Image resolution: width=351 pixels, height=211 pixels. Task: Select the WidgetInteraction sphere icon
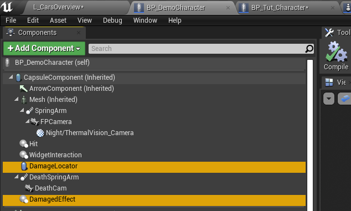(x=23, y=155)
